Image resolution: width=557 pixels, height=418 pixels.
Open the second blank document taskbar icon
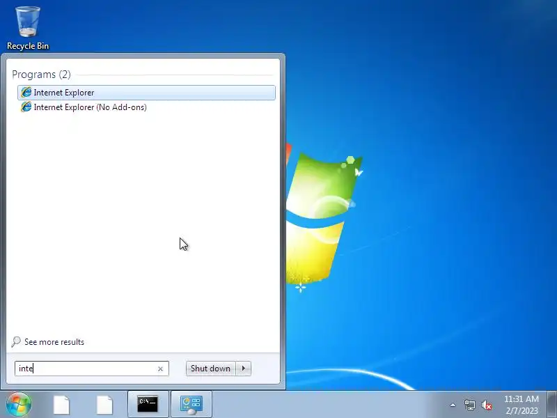(x=104, y=405)
